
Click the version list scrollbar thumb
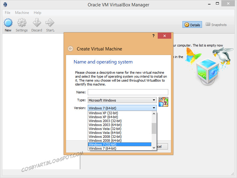click(x=154, y=128)
